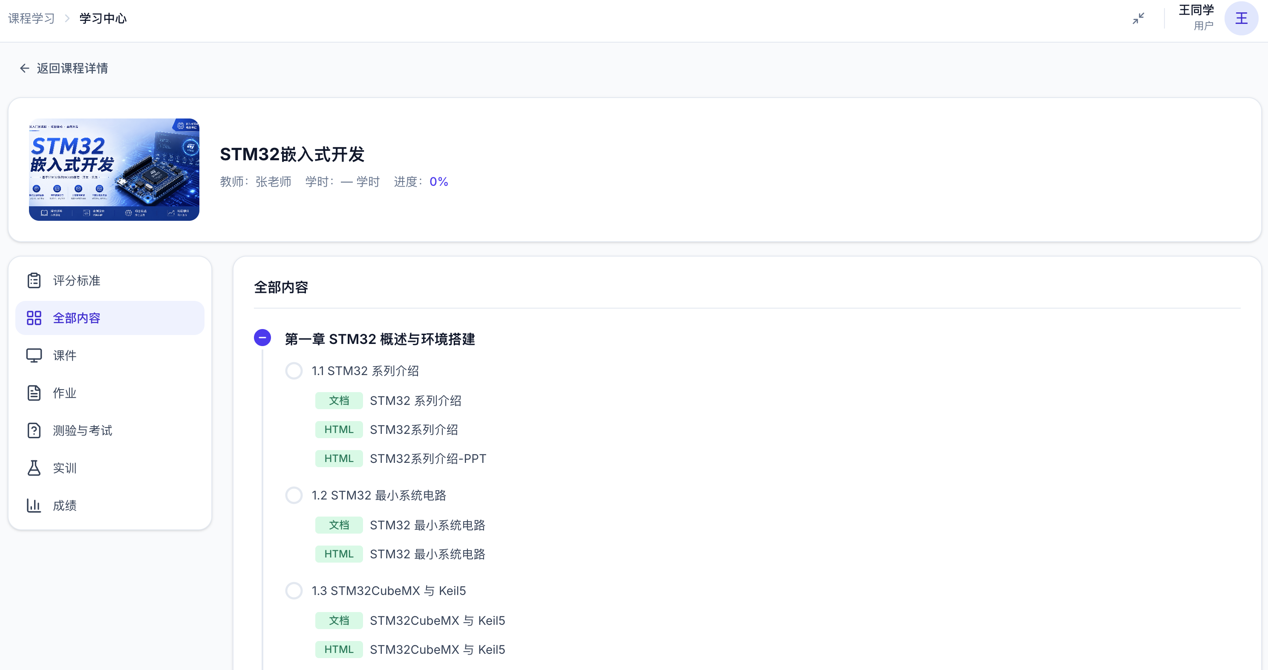Image resolution: width=1268 pixels, height=670 pixels.
Task: Click 课程学习 breadcrumb
Action: point(32,19)
